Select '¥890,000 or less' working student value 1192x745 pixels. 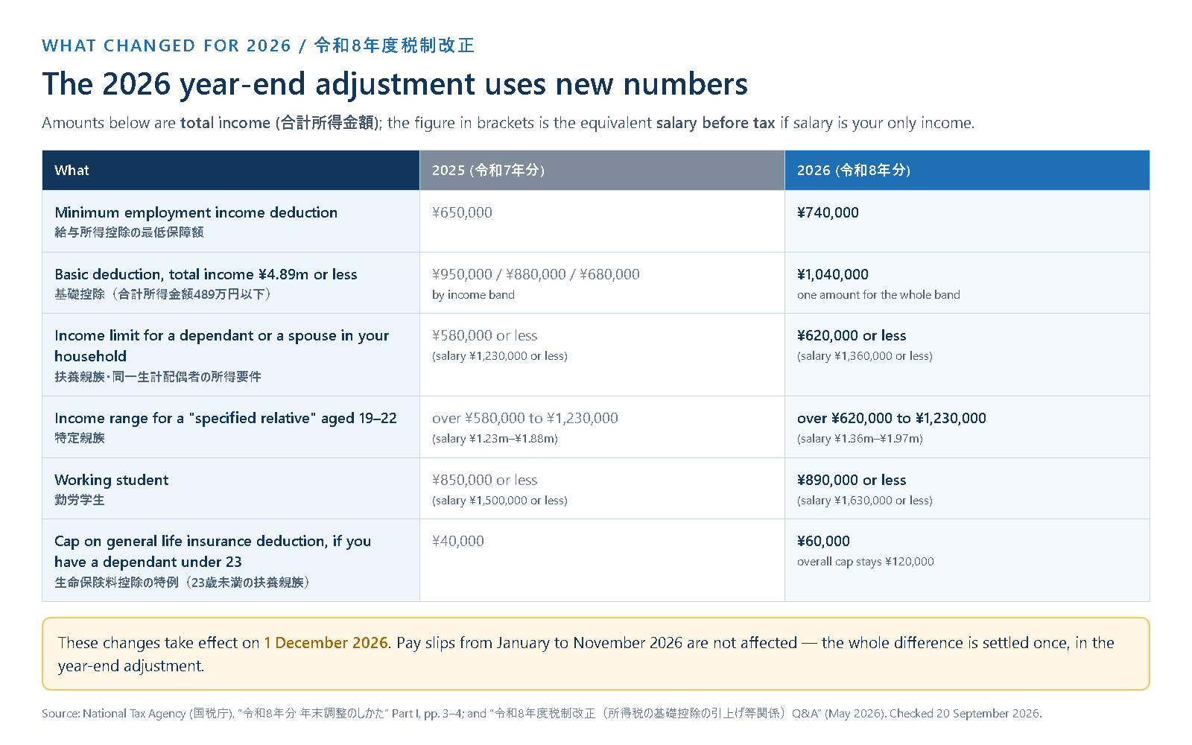click(852, 480)
